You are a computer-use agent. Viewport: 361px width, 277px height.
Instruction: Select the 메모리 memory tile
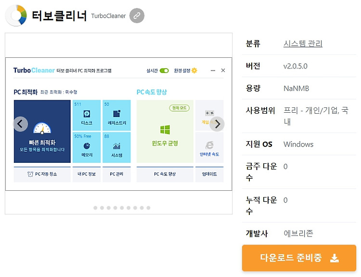click(87, 147)
